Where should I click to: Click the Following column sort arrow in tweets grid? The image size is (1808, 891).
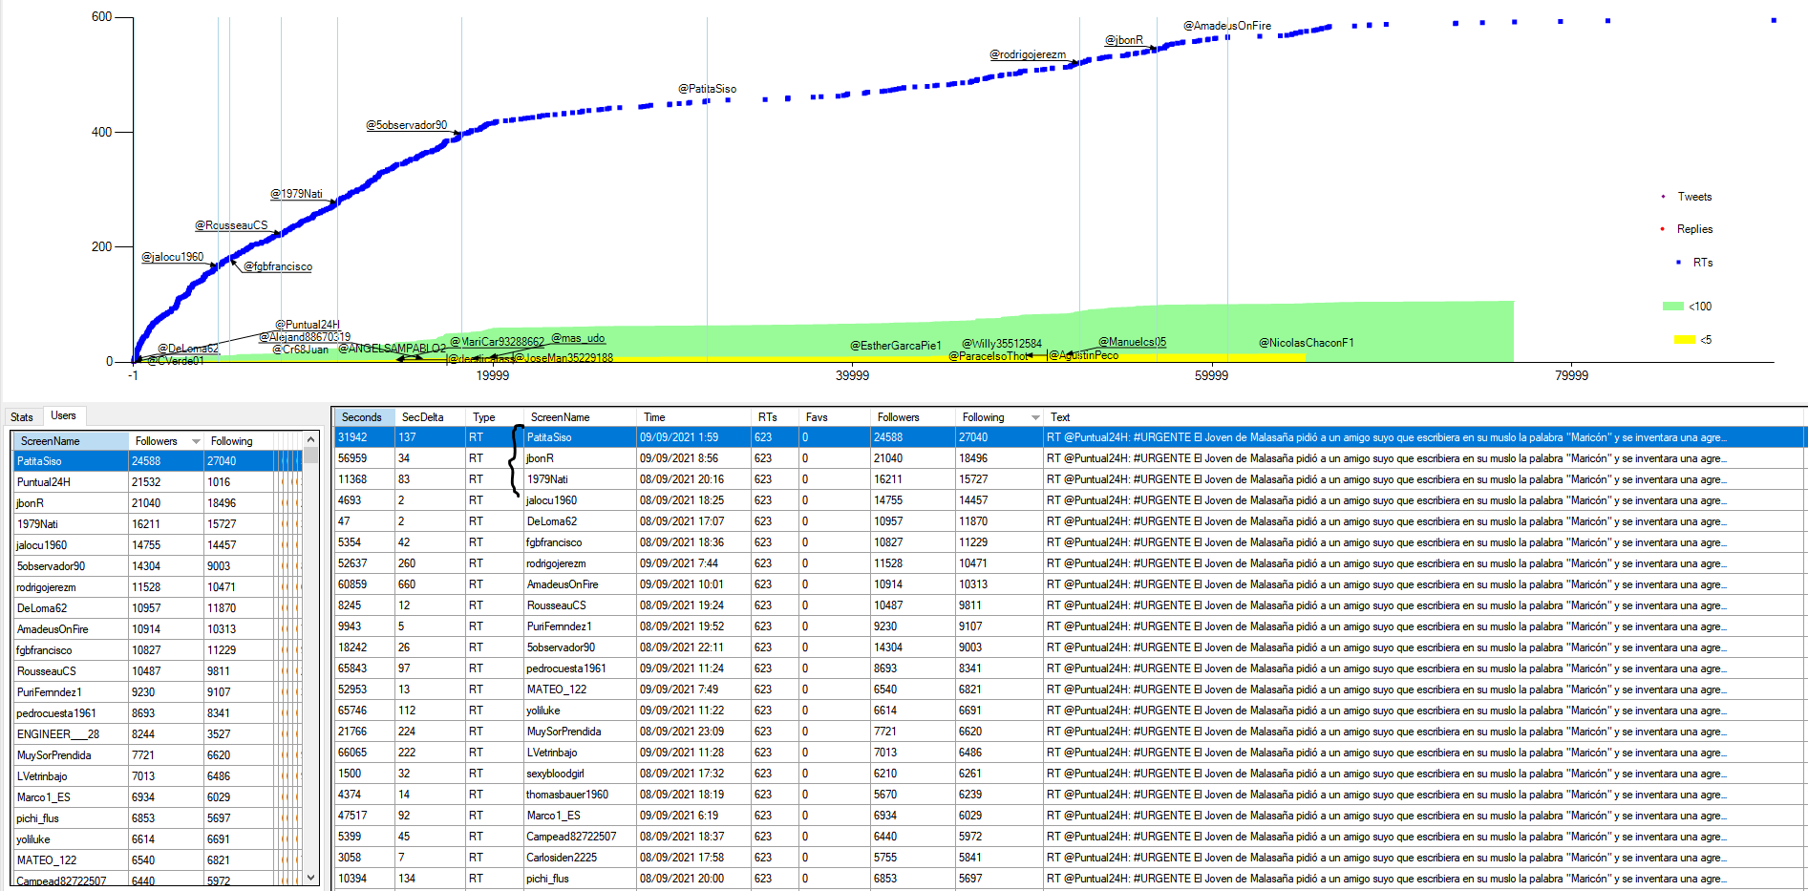point(1035,417)
